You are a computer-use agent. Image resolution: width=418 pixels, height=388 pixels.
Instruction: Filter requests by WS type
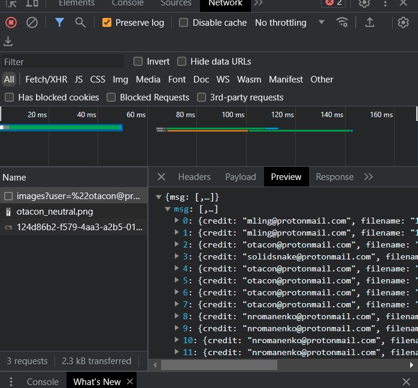click(x=223, y=80)
